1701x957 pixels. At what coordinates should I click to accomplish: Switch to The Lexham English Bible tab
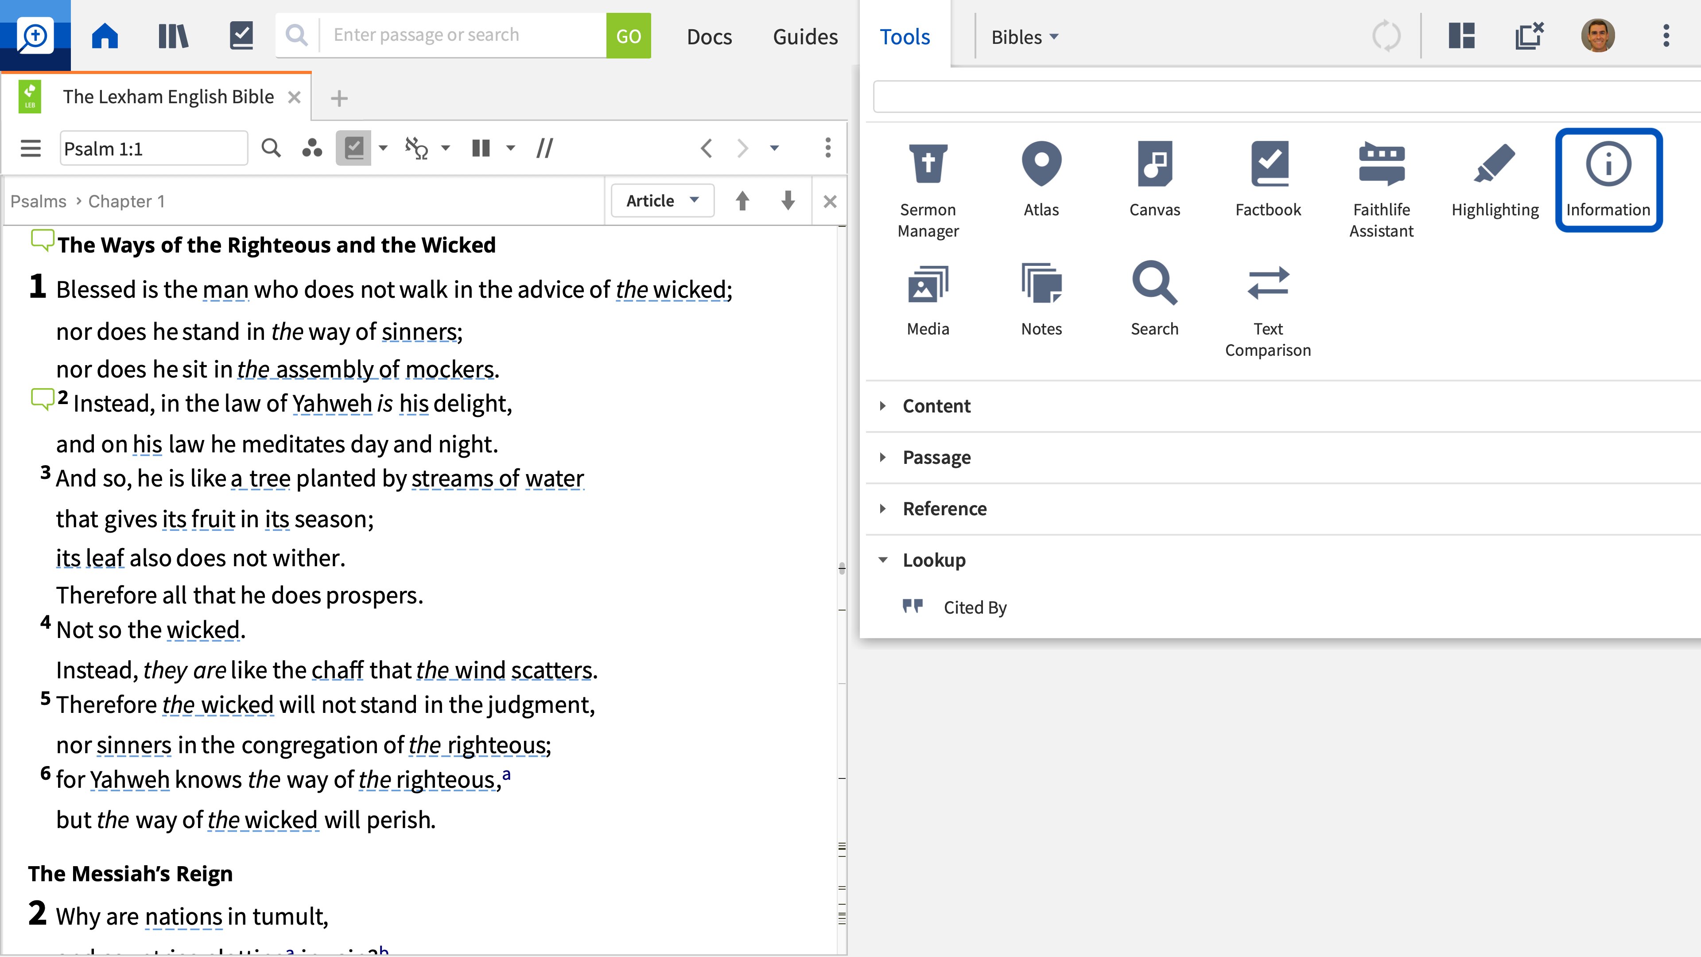[x=168, y=97]
